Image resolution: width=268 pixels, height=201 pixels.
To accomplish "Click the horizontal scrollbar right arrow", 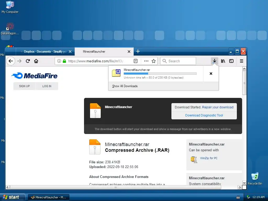I will click(x=240, y=187).
